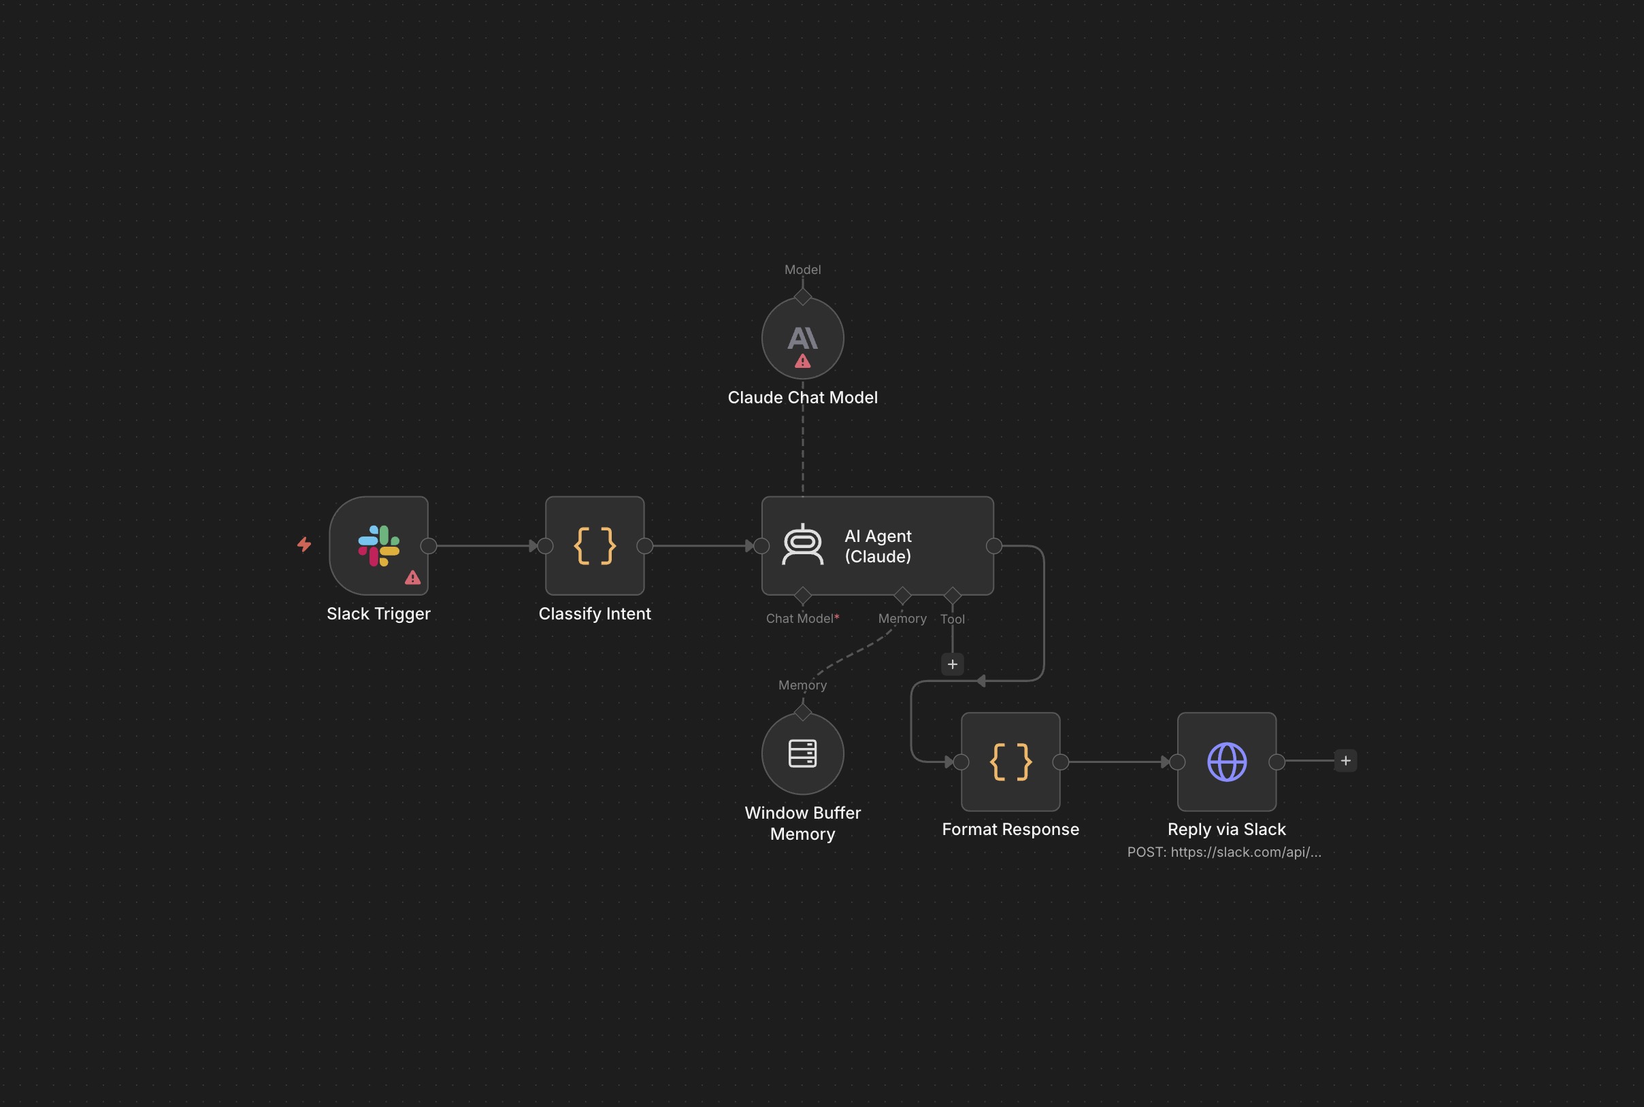This screenshot has height=1107, width=1644.
Task: Click the Claude Chat Model label
Action: pyautogui.click(x=802, y=398)
